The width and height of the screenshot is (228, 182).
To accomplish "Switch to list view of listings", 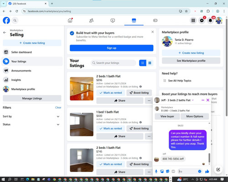I will point(143,63).
